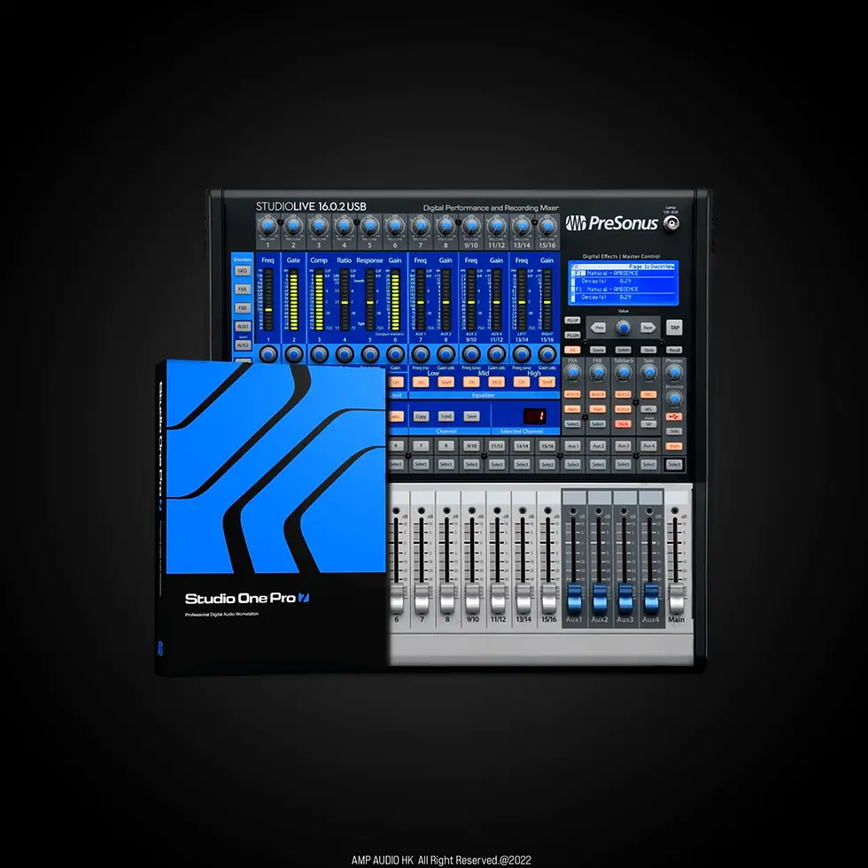Click the Studio One Pro 7 software box
868x868 pixels.
271,517
